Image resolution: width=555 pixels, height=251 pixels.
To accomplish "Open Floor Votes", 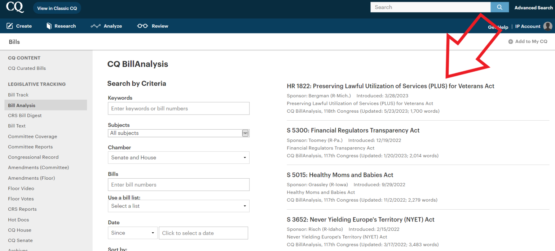I will click(x=21, y=199).
